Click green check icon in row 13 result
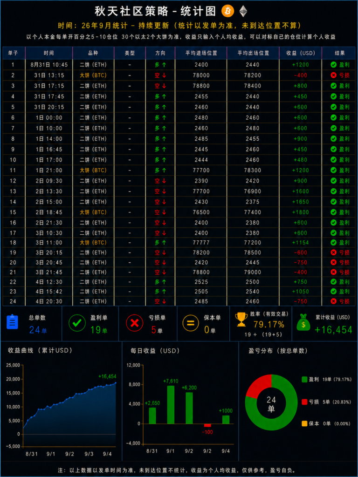This screenshot has height=477, width=358. coord(333,191)
